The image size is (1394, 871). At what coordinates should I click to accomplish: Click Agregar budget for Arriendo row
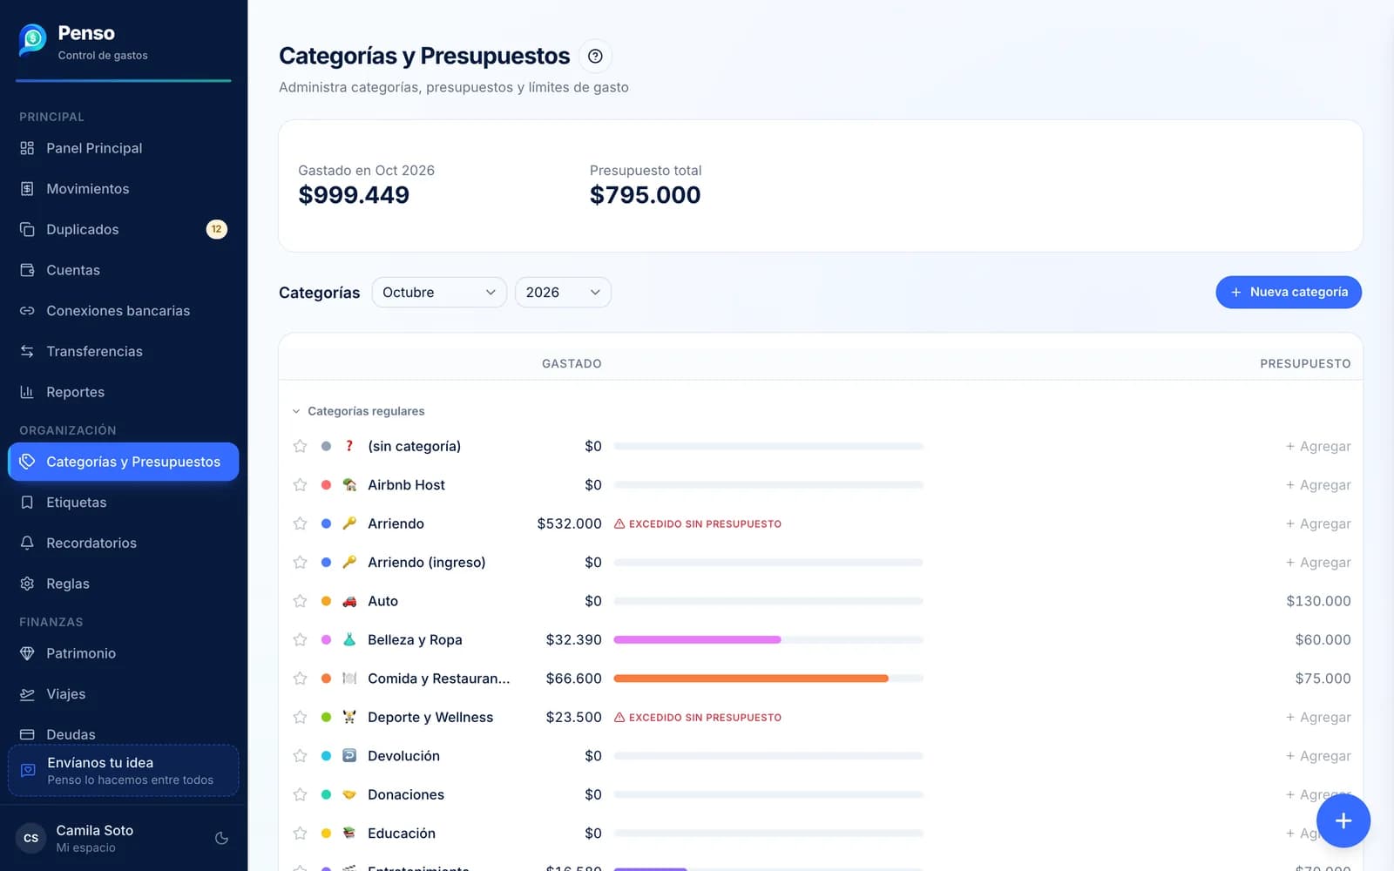pyautogui.click(x=1318, y=523)
